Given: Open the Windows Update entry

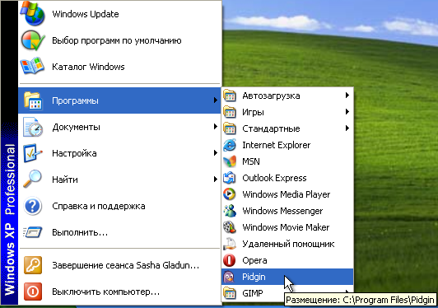Looking at the screenshot, I should click(x=120, y=14).
